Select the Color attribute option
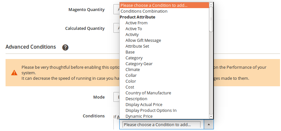 tap(131, 81)
